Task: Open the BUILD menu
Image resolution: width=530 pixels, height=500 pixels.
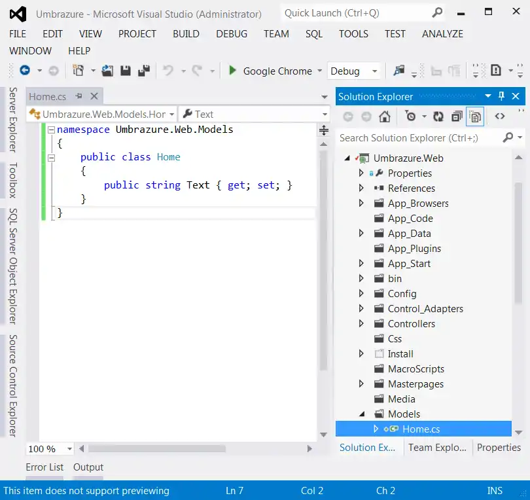Action: click(x=186, y=34)
